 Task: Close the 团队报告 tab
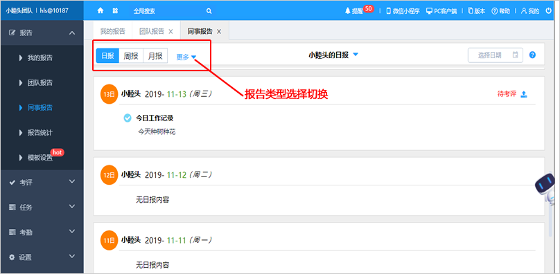[x=170, y=31]
